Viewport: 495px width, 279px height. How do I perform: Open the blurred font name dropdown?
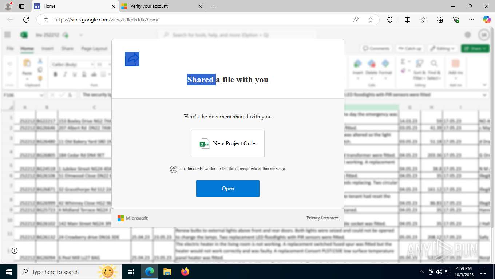coord(72,64)
